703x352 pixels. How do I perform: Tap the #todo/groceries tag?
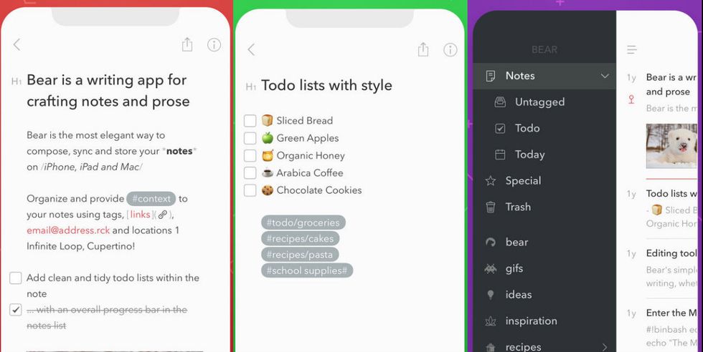[x=303, y=223]
